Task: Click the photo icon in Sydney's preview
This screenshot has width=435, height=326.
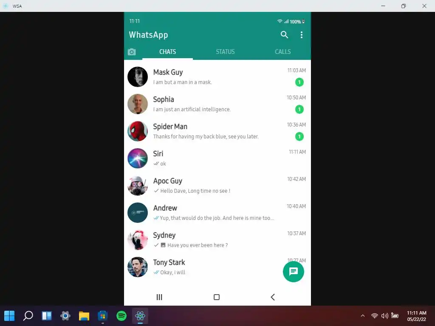Action: (163, 245)
